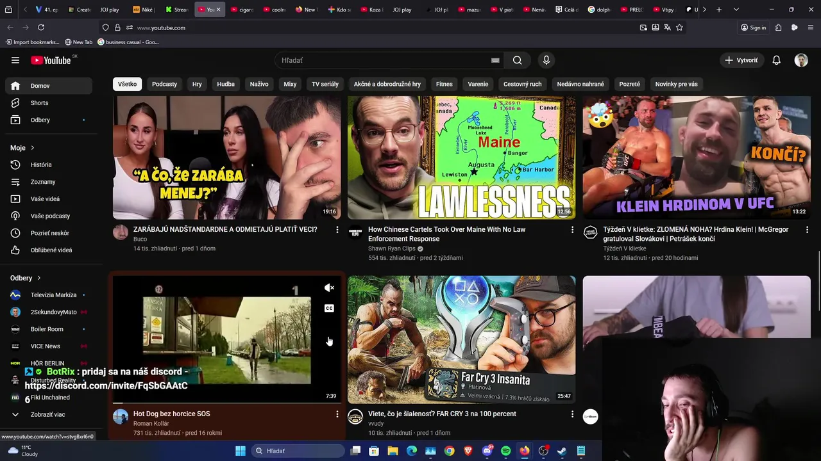Screen dimensions: 821x461
Task: Select the Podcasty filter chip
Action: coord(164,84)
